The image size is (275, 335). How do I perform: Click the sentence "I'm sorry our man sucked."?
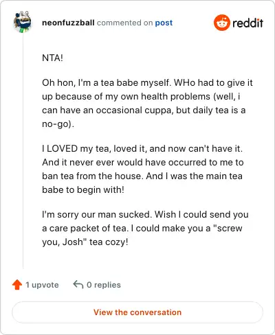97,215
